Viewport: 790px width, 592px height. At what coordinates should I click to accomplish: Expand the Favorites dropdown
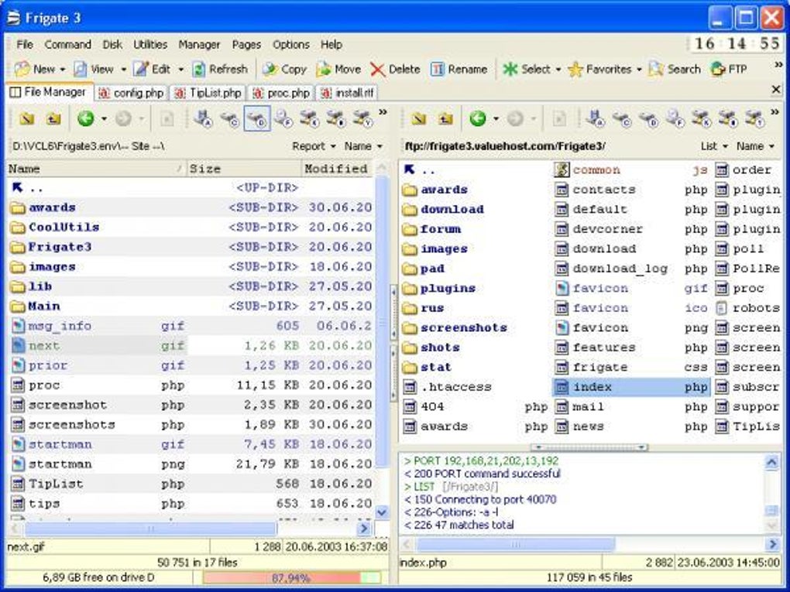click(x=640, y=69)
